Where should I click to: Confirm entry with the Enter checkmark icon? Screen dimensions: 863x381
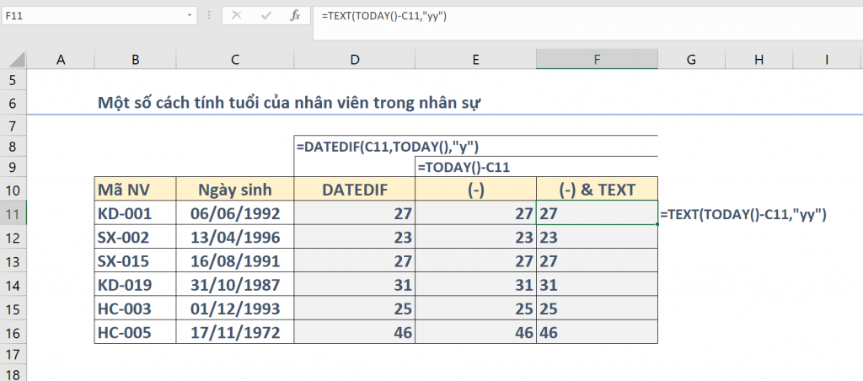pos(266,16)
